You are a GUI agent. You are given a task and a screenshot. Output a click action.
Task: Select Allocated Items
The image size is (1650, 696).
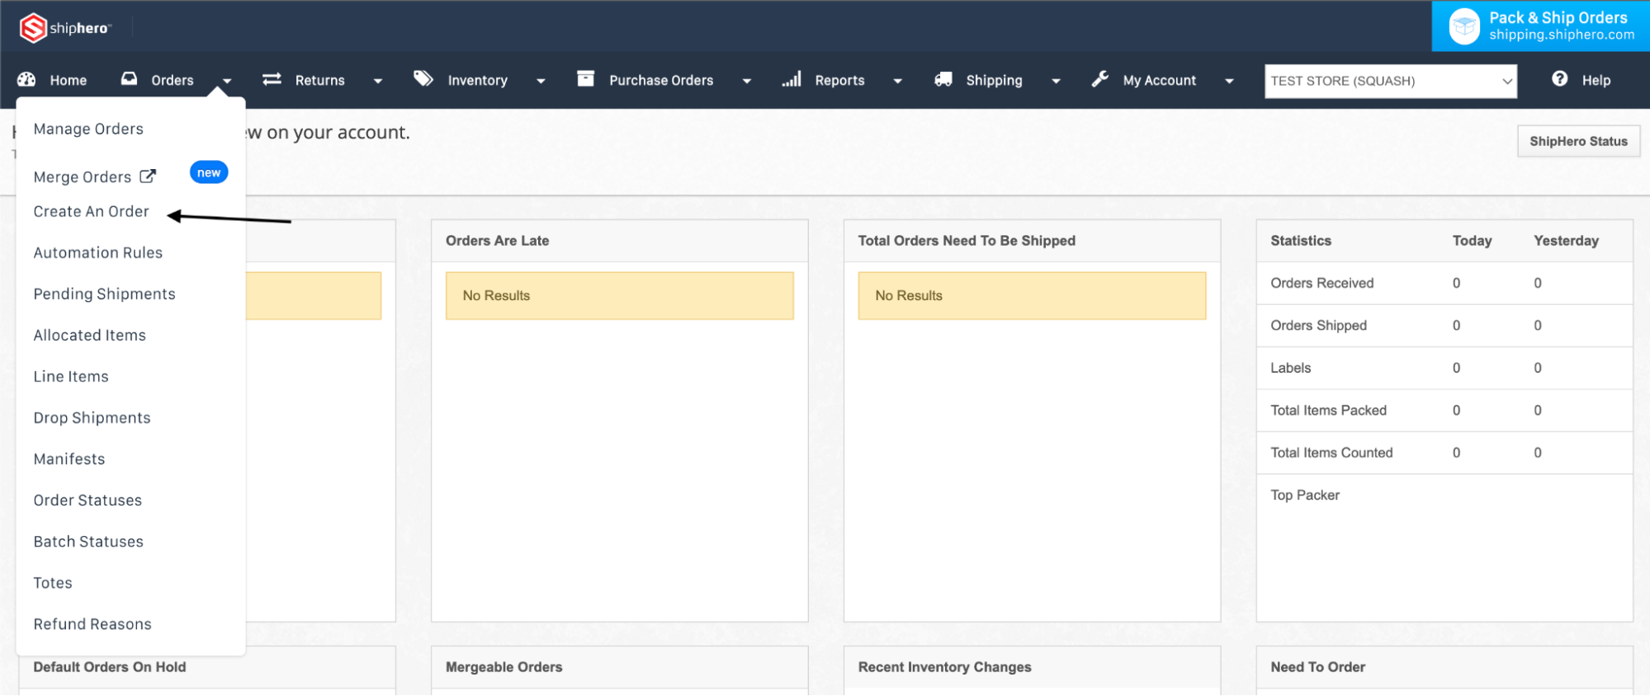[x=90, y=335]
